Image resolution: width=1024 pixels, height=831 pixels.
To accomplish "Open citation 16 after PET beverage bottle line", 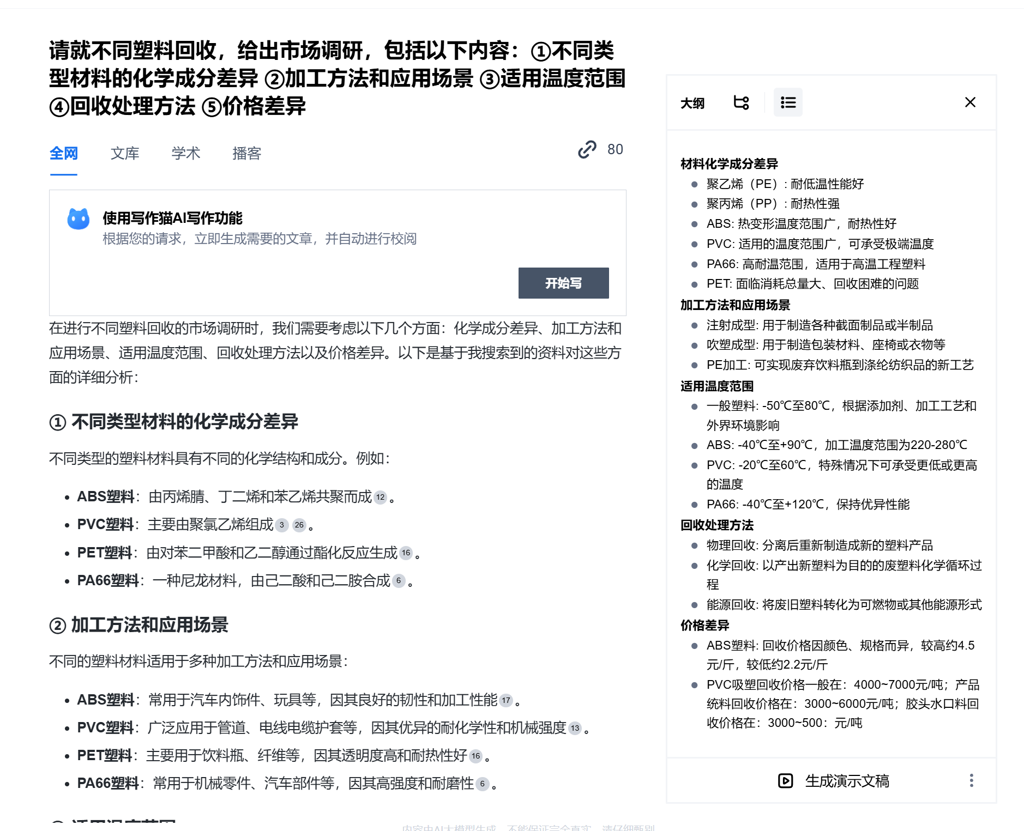I will click(x=476, y=756).
